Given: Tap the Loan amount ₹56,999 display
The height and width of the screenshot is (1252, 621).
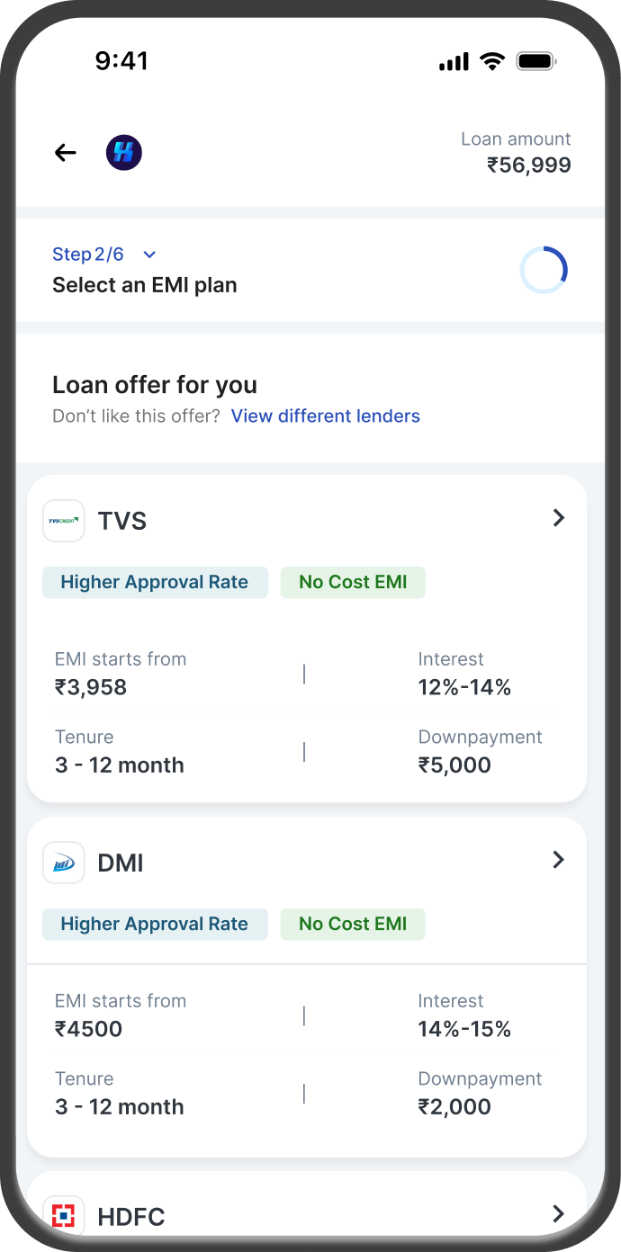Looking at the screenshot, I should [528, 165].
